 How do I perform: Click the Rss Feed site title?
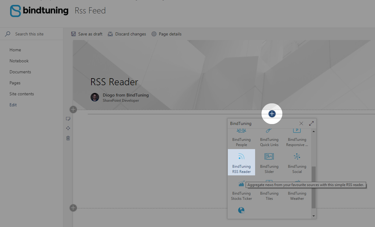pos(90,10)
